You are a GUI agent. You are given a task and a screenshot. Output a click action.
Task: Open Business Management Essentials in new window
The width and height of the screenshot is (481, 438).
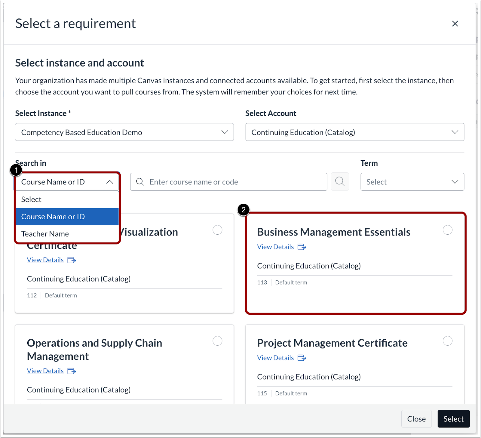click(302, 247)
